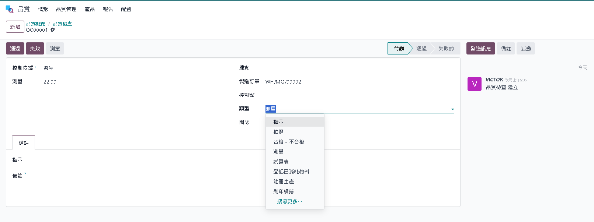The width and height of the screenshot is (594, 222).
Task: Click the 新增 button
Action: click(15, 27)
